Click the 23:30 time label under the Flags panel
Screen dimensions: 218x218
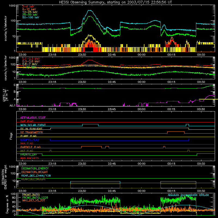pyautogui.click(x=82, y=164)
